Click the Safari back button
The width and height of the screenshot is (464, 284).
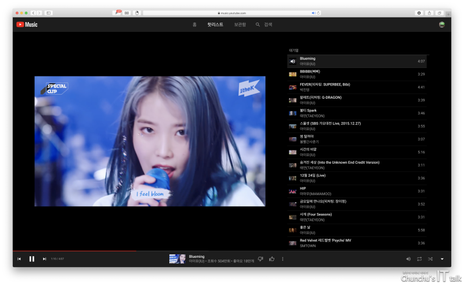pos(34,13)
